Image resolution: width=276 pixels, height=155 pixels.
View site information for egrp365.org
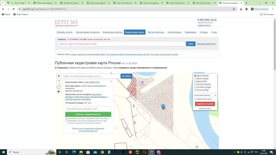click(19, 9)
